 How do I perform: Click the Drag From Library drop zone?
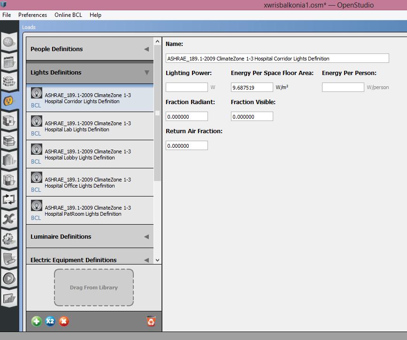(94, 287)
